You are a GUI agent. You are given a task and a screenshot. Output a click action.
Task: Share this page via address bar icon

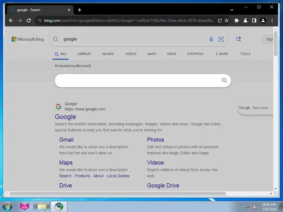coord(220,20)
